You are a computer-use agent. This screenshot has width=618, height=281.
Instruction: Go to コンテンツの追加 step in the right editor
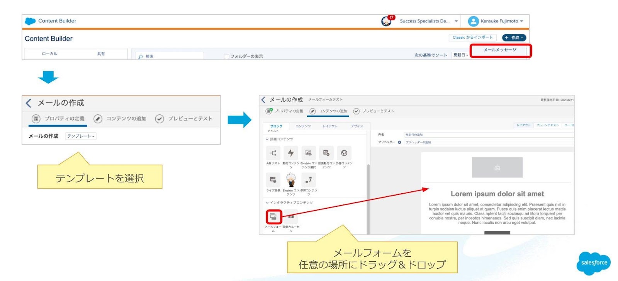[x=328, y=111]
